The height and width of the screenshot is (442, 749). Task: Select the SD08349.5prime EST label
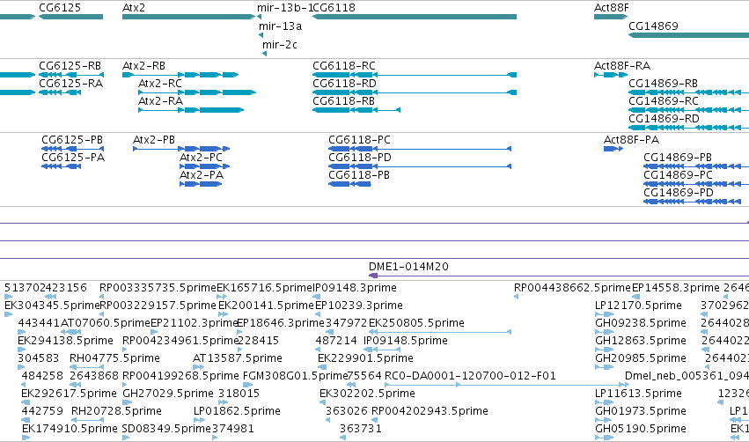(166, 429)
